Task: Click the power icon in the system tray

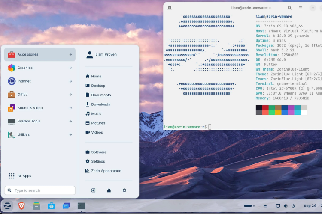Action: (293, 206)
